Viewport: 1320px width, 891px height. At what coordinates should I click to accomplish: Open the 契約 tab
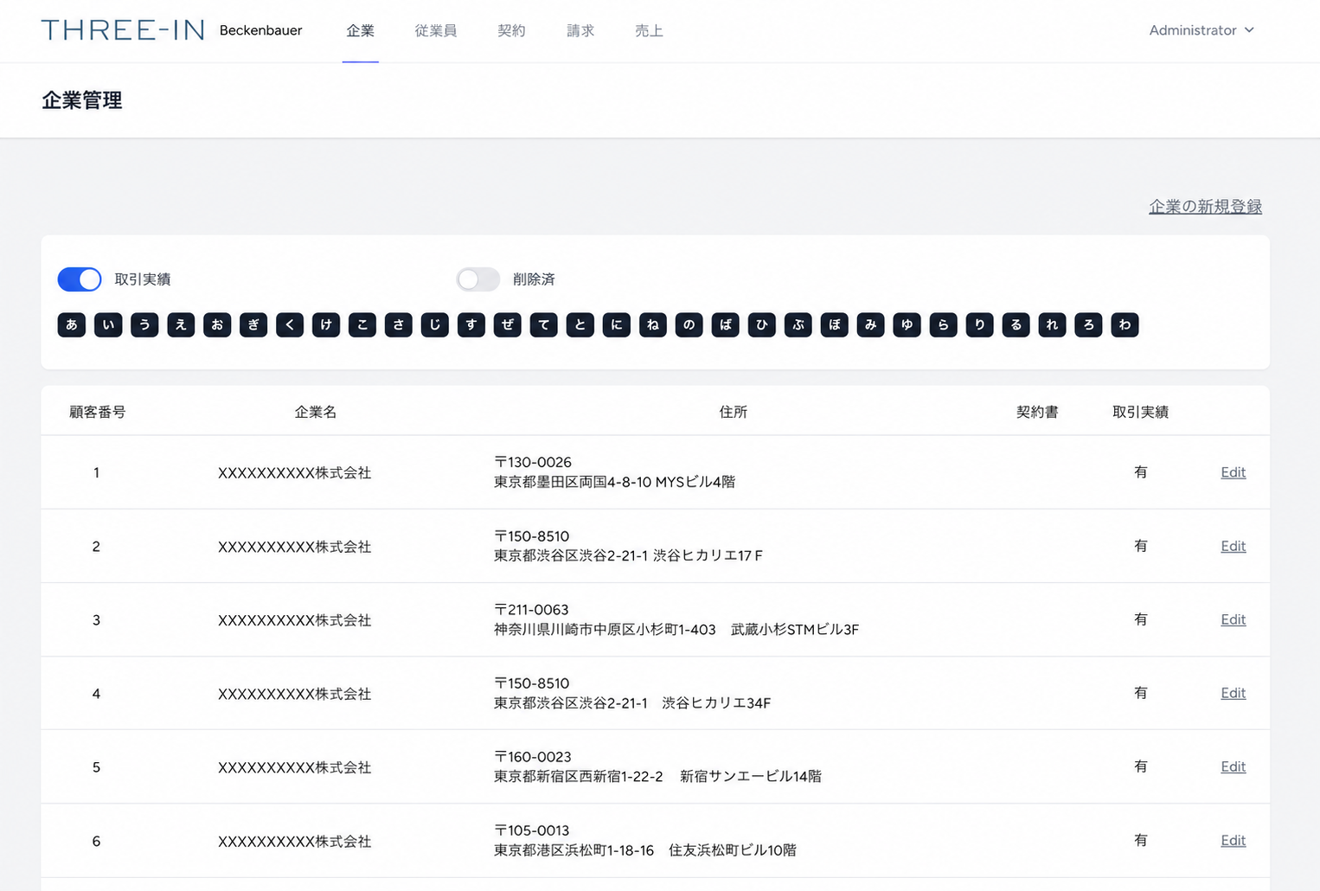[x=512, y=31]
